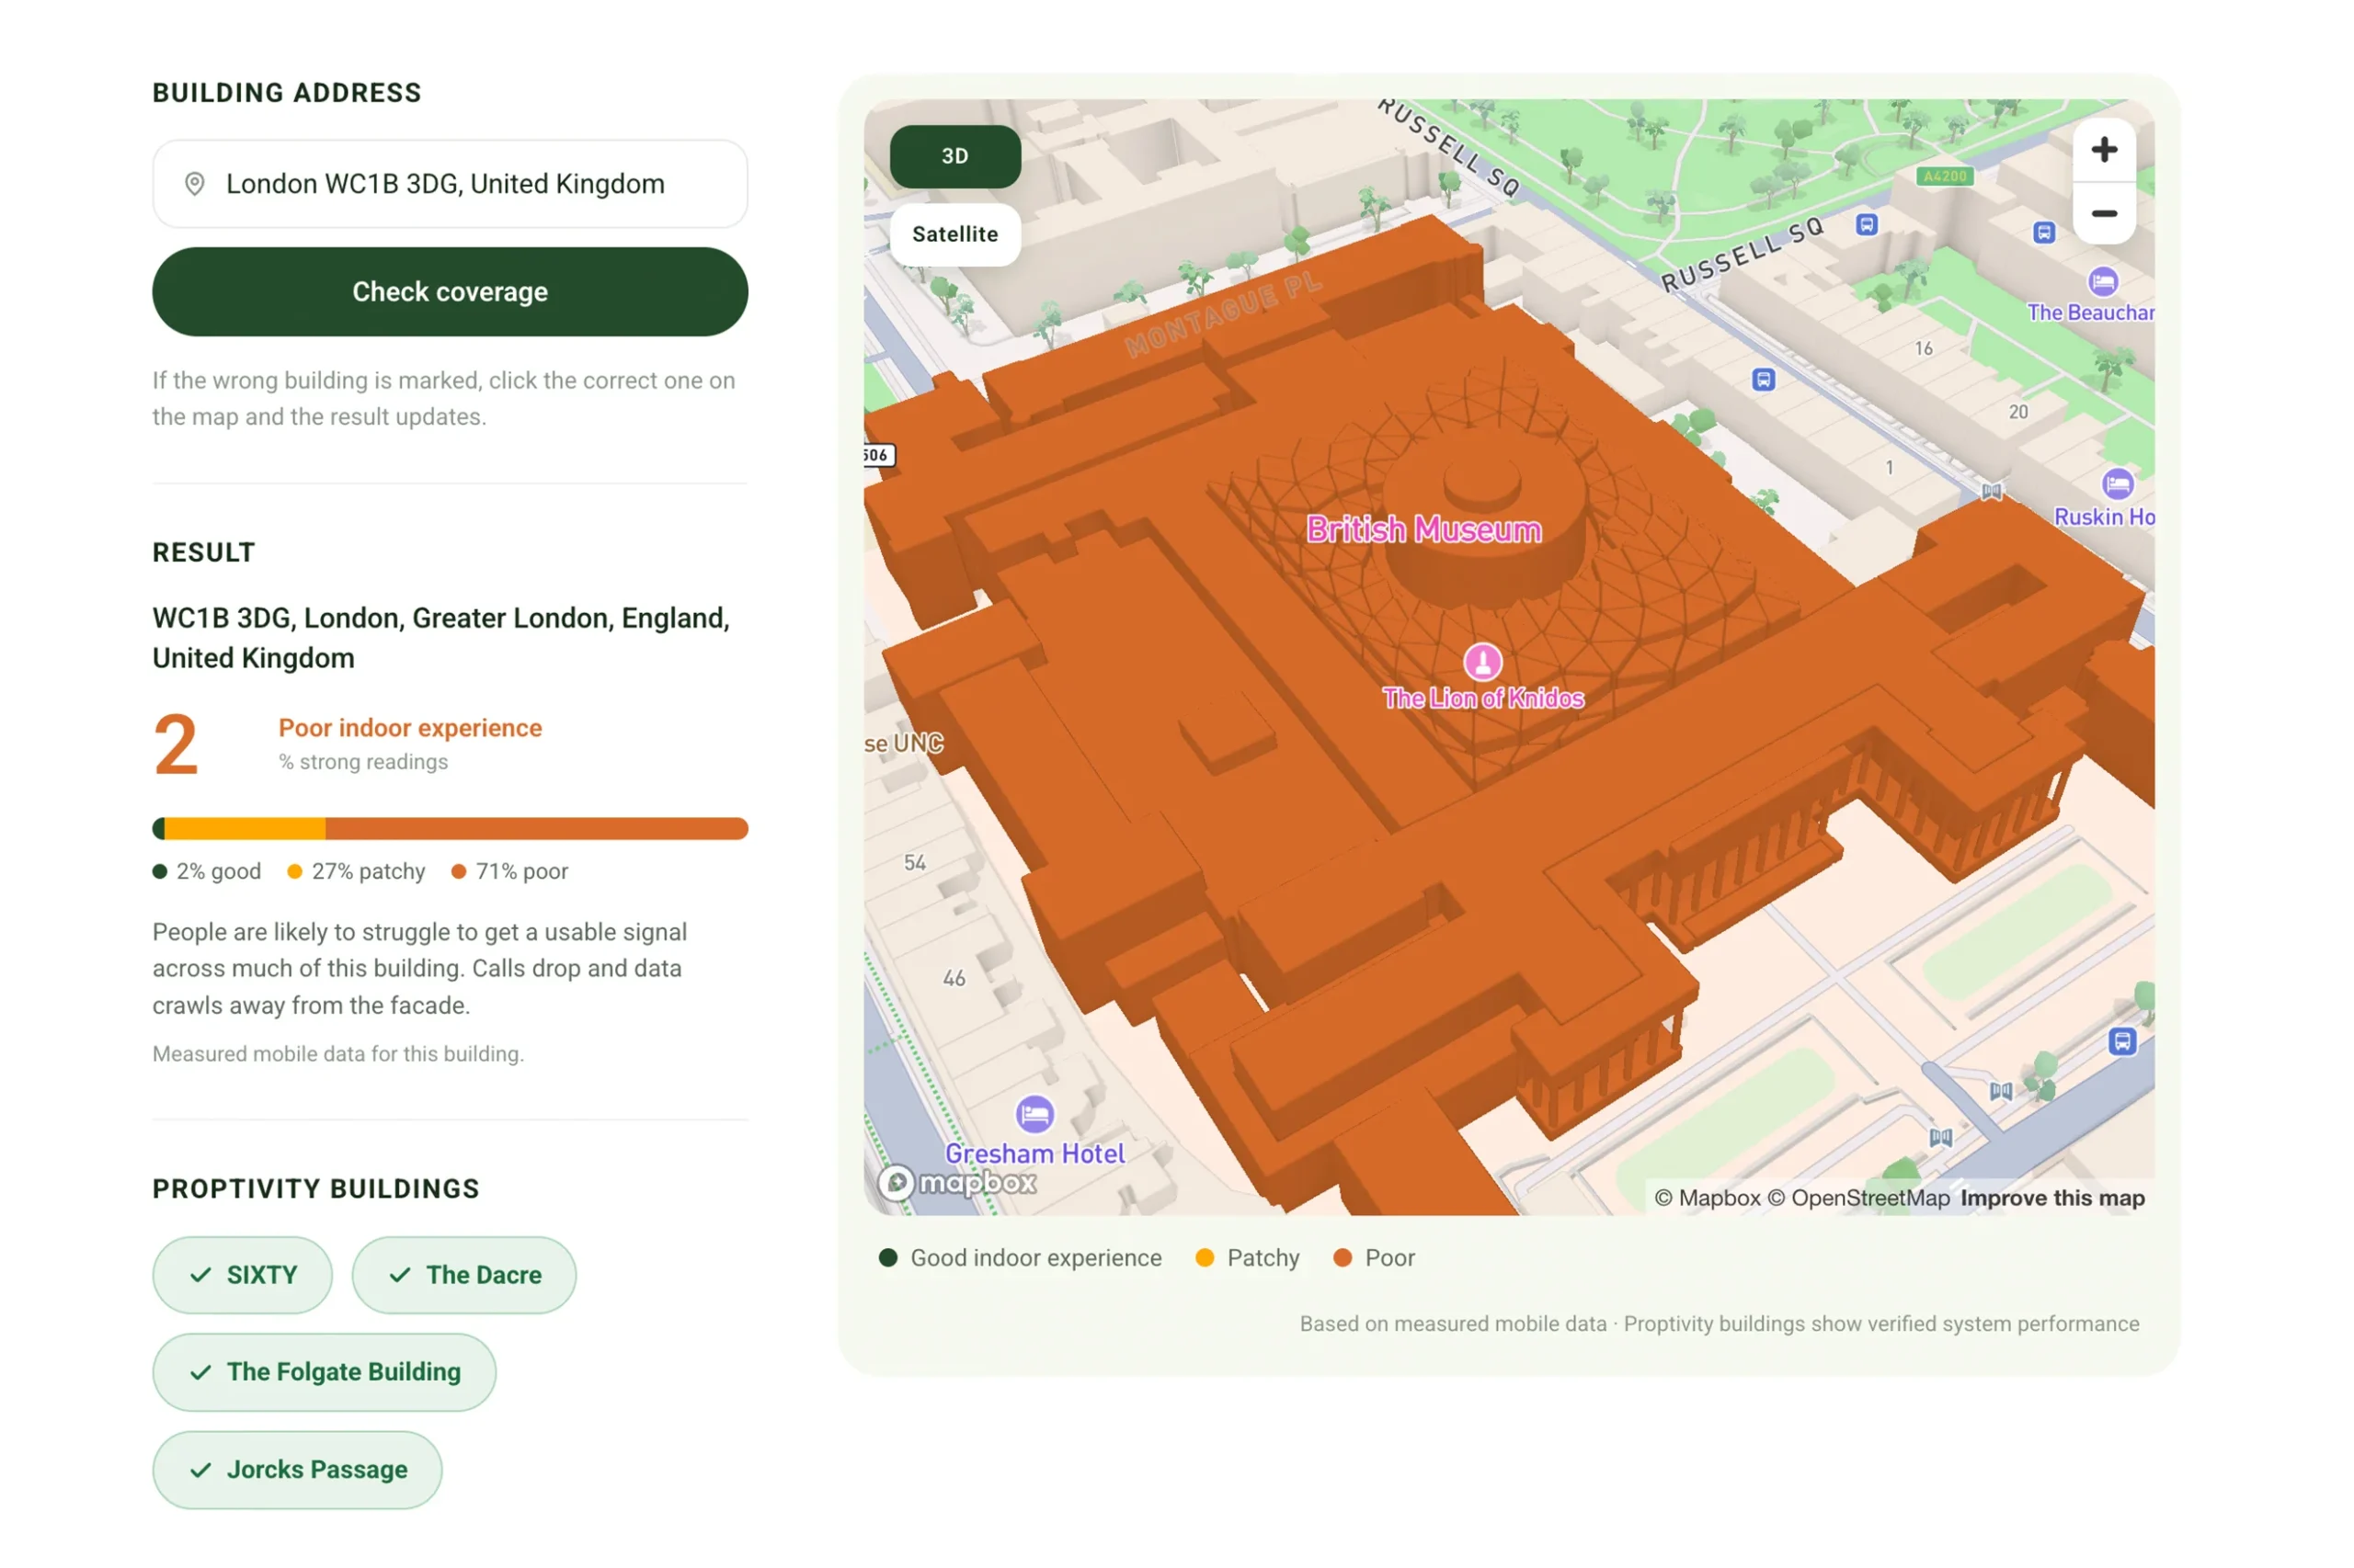Click the bus stop icon right of A4200 badge
The height and width of the screenshot is (1568, 2354).
(x=2043, y=232)
